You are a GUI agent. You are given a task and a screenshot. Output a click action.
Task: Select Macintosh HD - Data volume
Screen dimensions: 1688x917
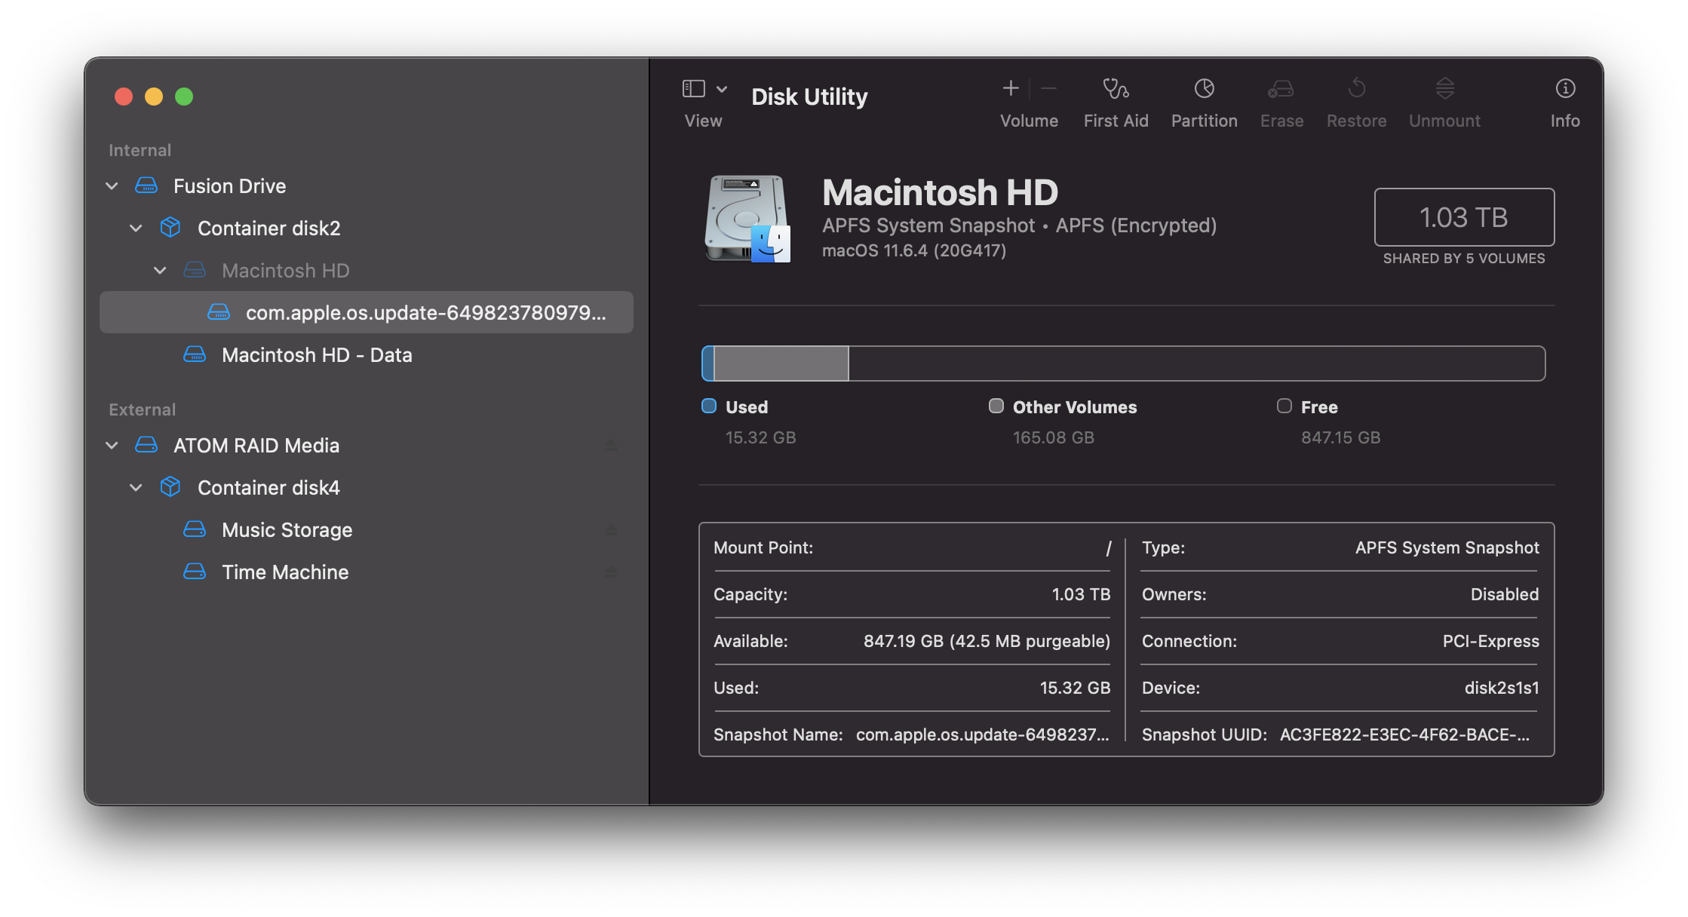tap(317, 355)
